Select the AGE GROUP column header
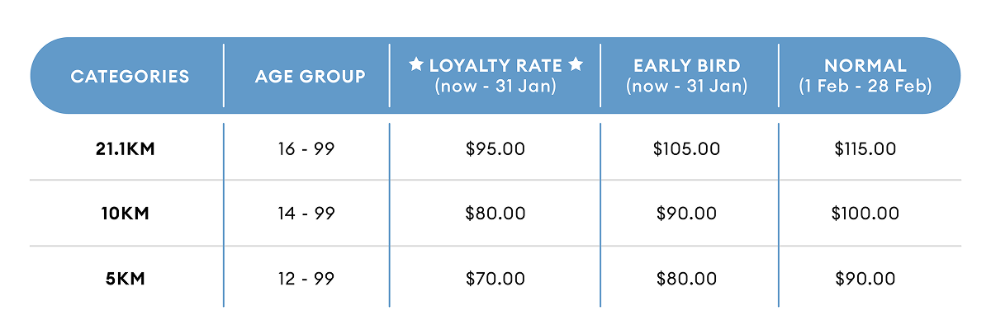The image size is (991, 334). (x=310, y=77)
